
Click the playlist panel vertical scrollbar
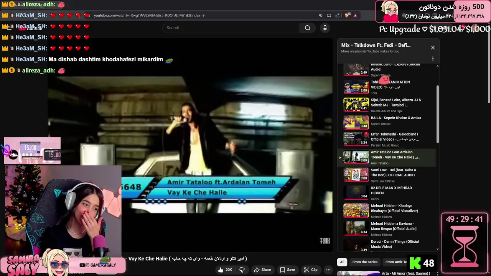coord(438,115)
